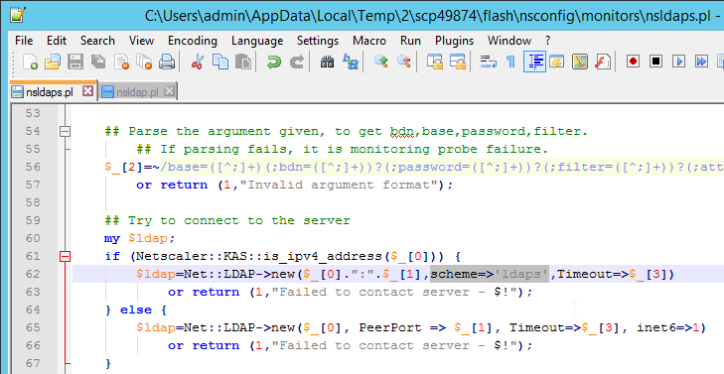Click line number 65 in the margin
The height and width of the screenshot is (374, 724).
pyautogui.click(x=32, y=327)
